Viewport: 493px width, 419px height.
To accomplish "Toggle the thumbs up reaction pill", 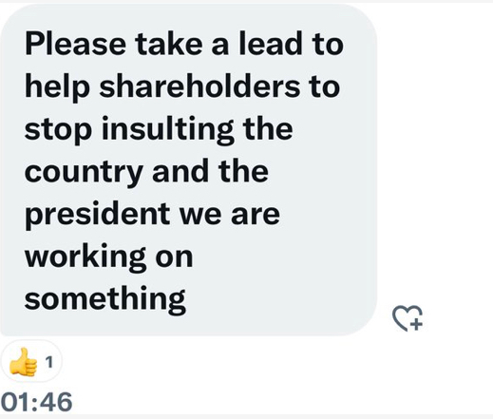I will click(31, 361).
